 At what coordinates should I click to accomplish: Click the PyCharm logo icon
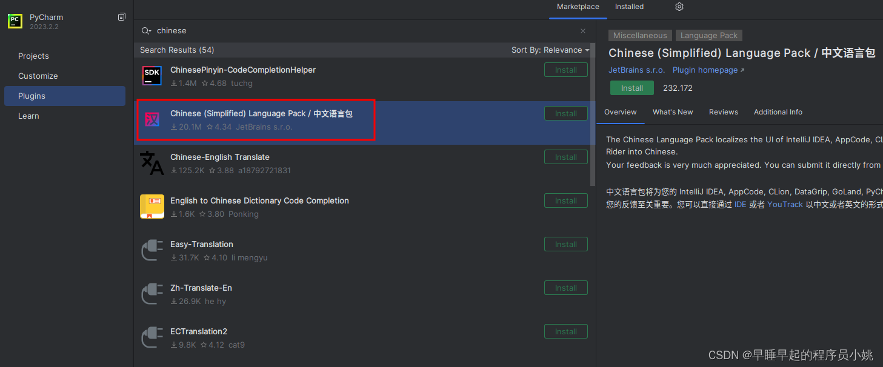pyautogui.click(x=15, y=21)
